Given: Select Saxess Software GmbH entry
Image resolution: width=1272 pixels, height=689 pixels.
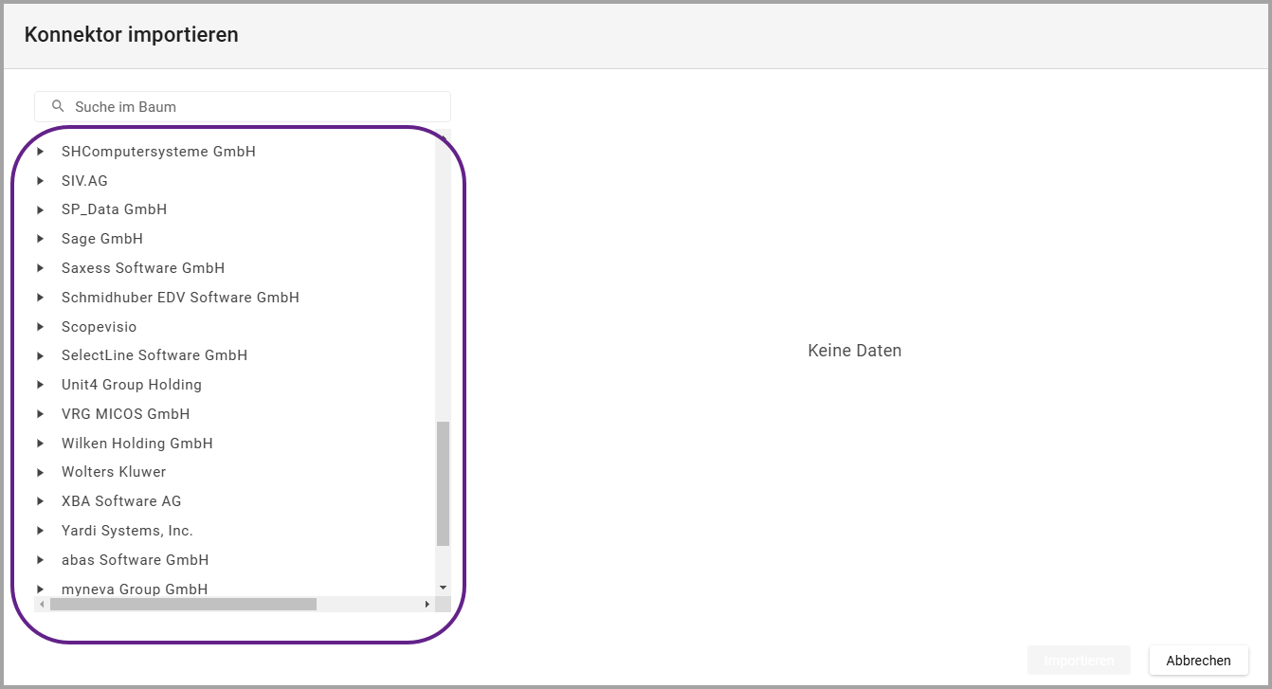Looking at the screenshot, I should pyautogui.click(x=143, y=268).
